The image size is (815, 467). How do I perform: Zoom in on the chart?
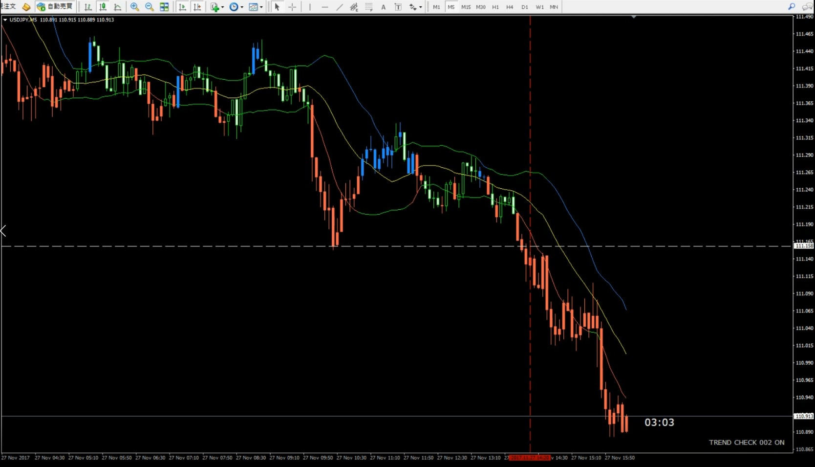134,7
